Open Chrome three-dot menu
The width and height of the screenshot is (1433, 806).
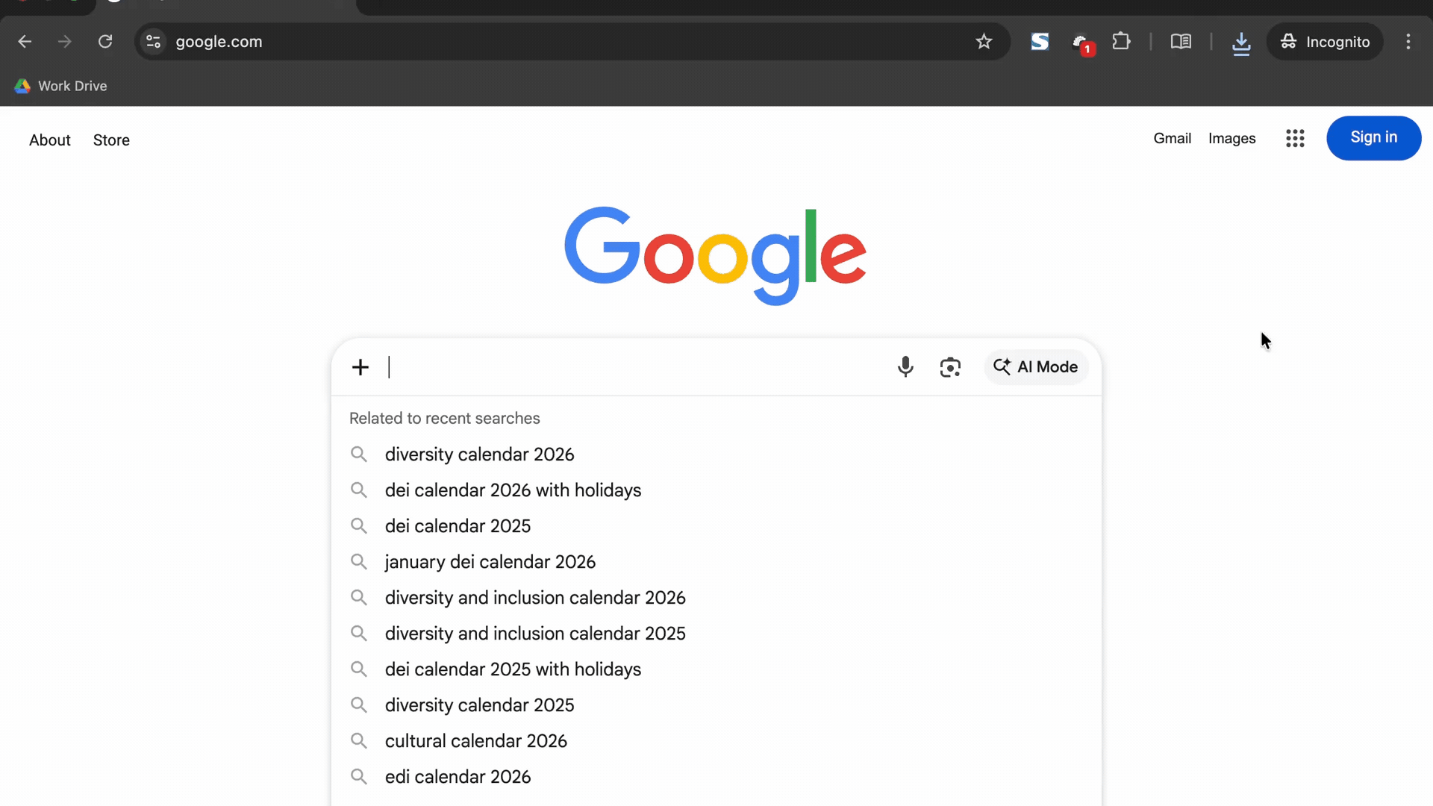pos(1408,42)
